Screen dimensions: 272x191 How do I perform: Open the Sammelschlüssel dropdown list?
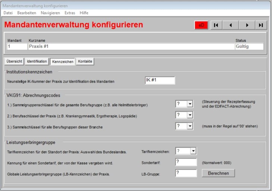(x=190, y=126)
